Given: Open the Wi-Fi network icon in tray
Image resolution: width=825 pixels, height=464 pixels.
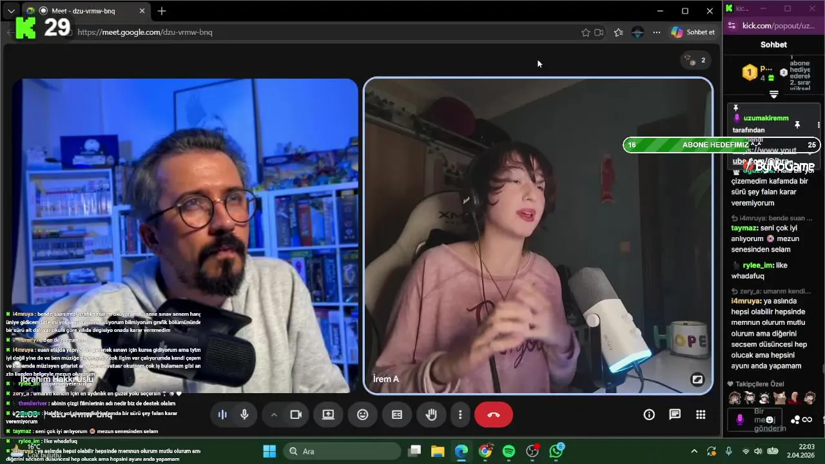Looking at the screenshot, I should (745, 451).
